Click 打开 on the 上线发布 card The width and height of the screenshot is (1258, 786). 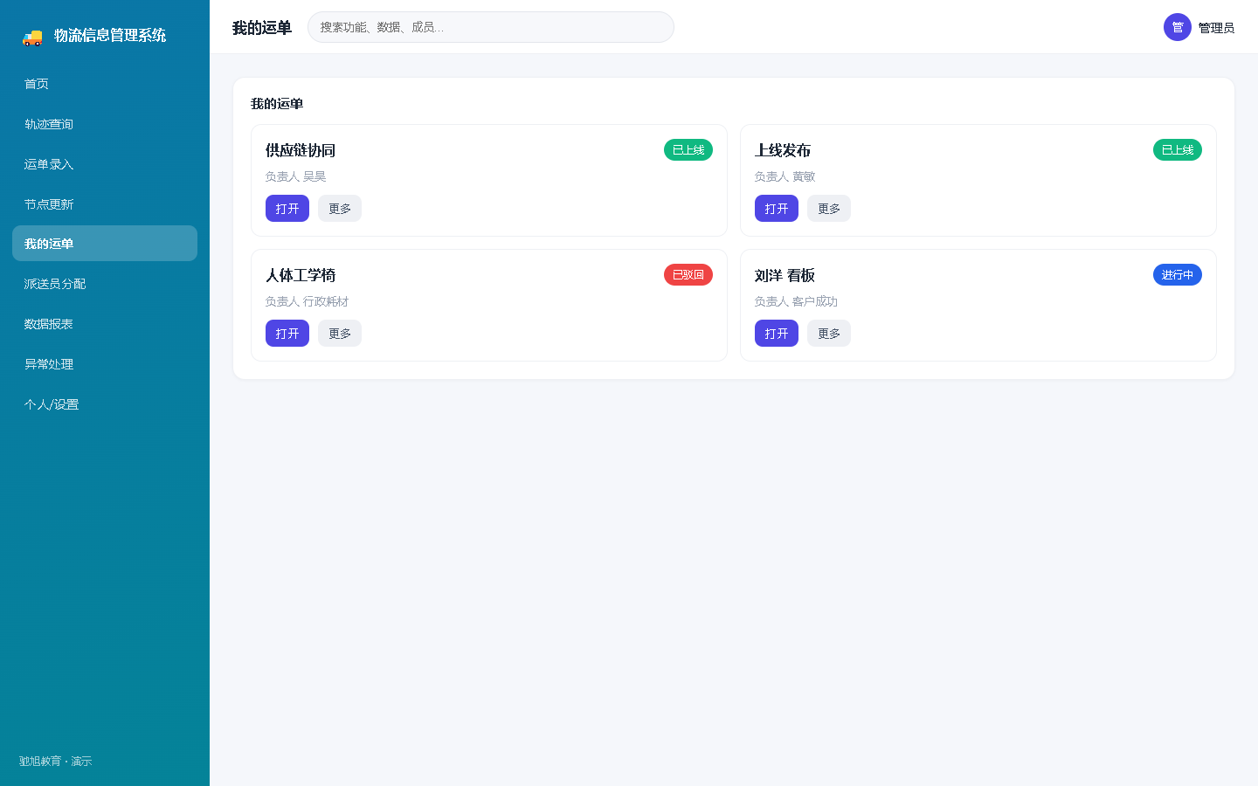tap(777, 209)
